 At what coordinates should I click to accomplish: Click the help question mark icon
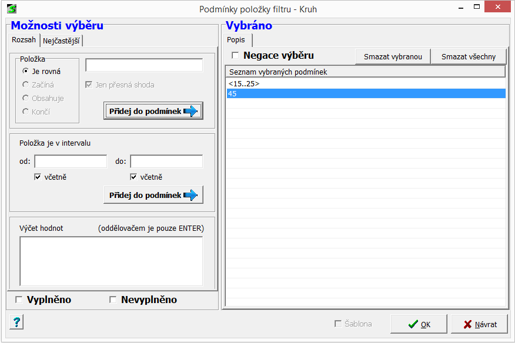point(16,322)
